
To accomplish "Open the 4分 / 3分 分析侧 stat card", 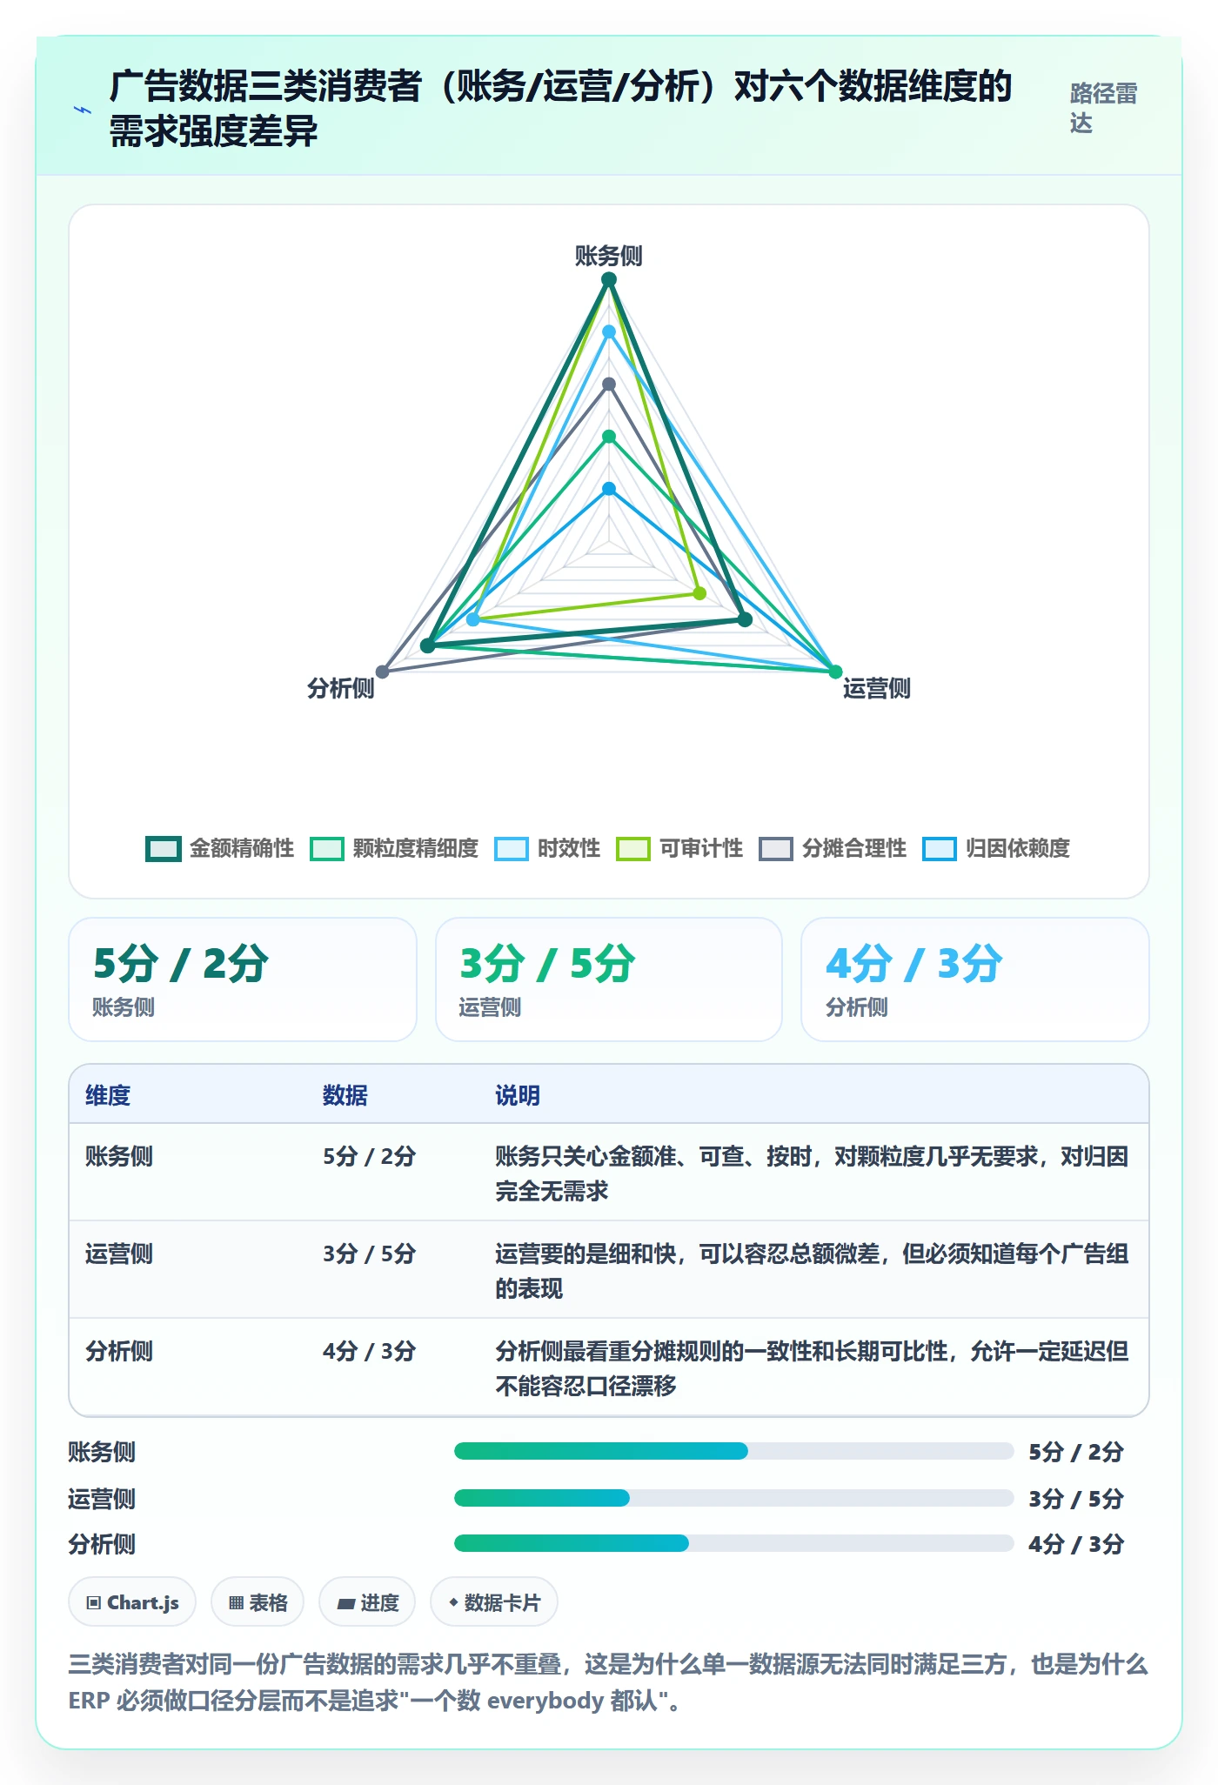I will tap(975, 979).
